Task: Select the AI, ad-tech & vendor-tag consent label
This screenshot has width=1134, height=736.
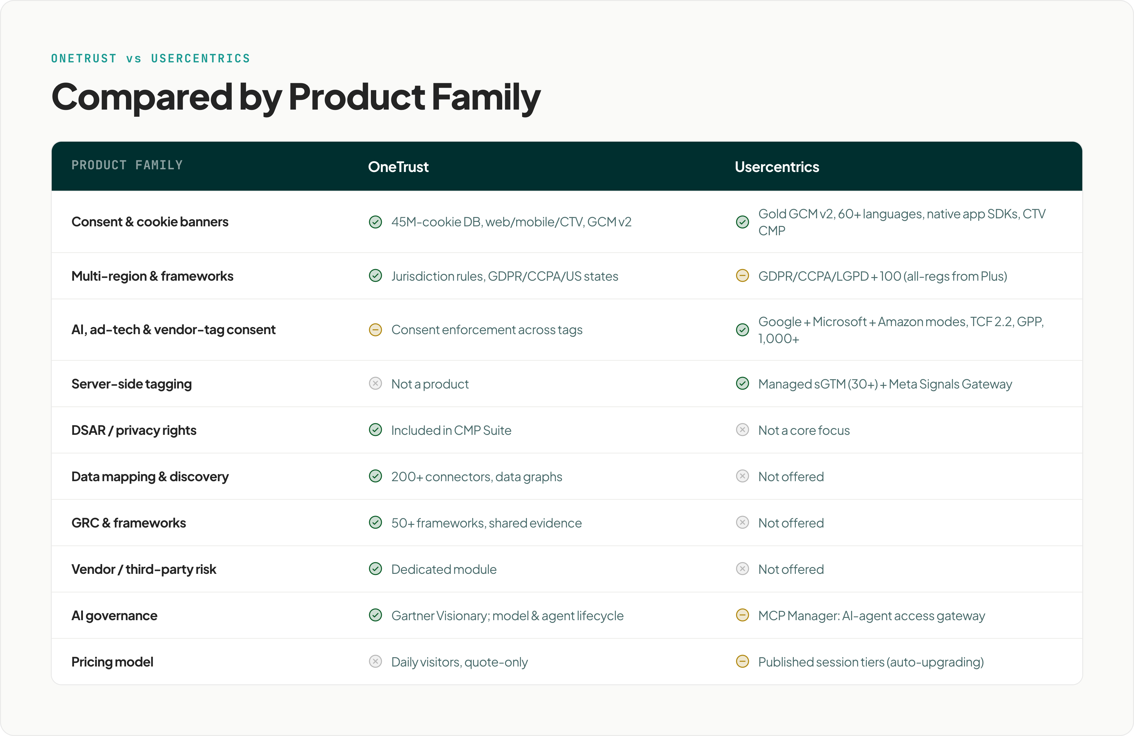Action: tap(174, 329)
